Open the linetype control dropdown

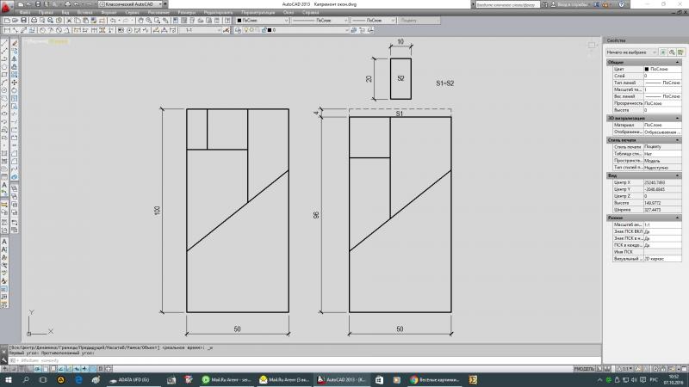(x=320, y=20)
